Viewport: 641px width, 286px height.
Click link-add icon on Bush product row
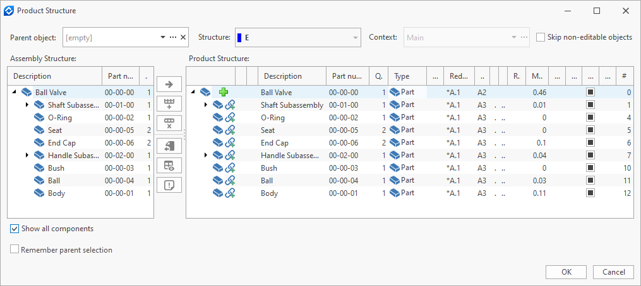coord(230,168)
